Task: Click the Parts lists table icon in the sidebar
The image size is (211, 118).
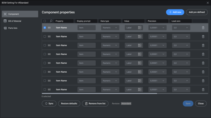Action: click(x=5, y=28)
